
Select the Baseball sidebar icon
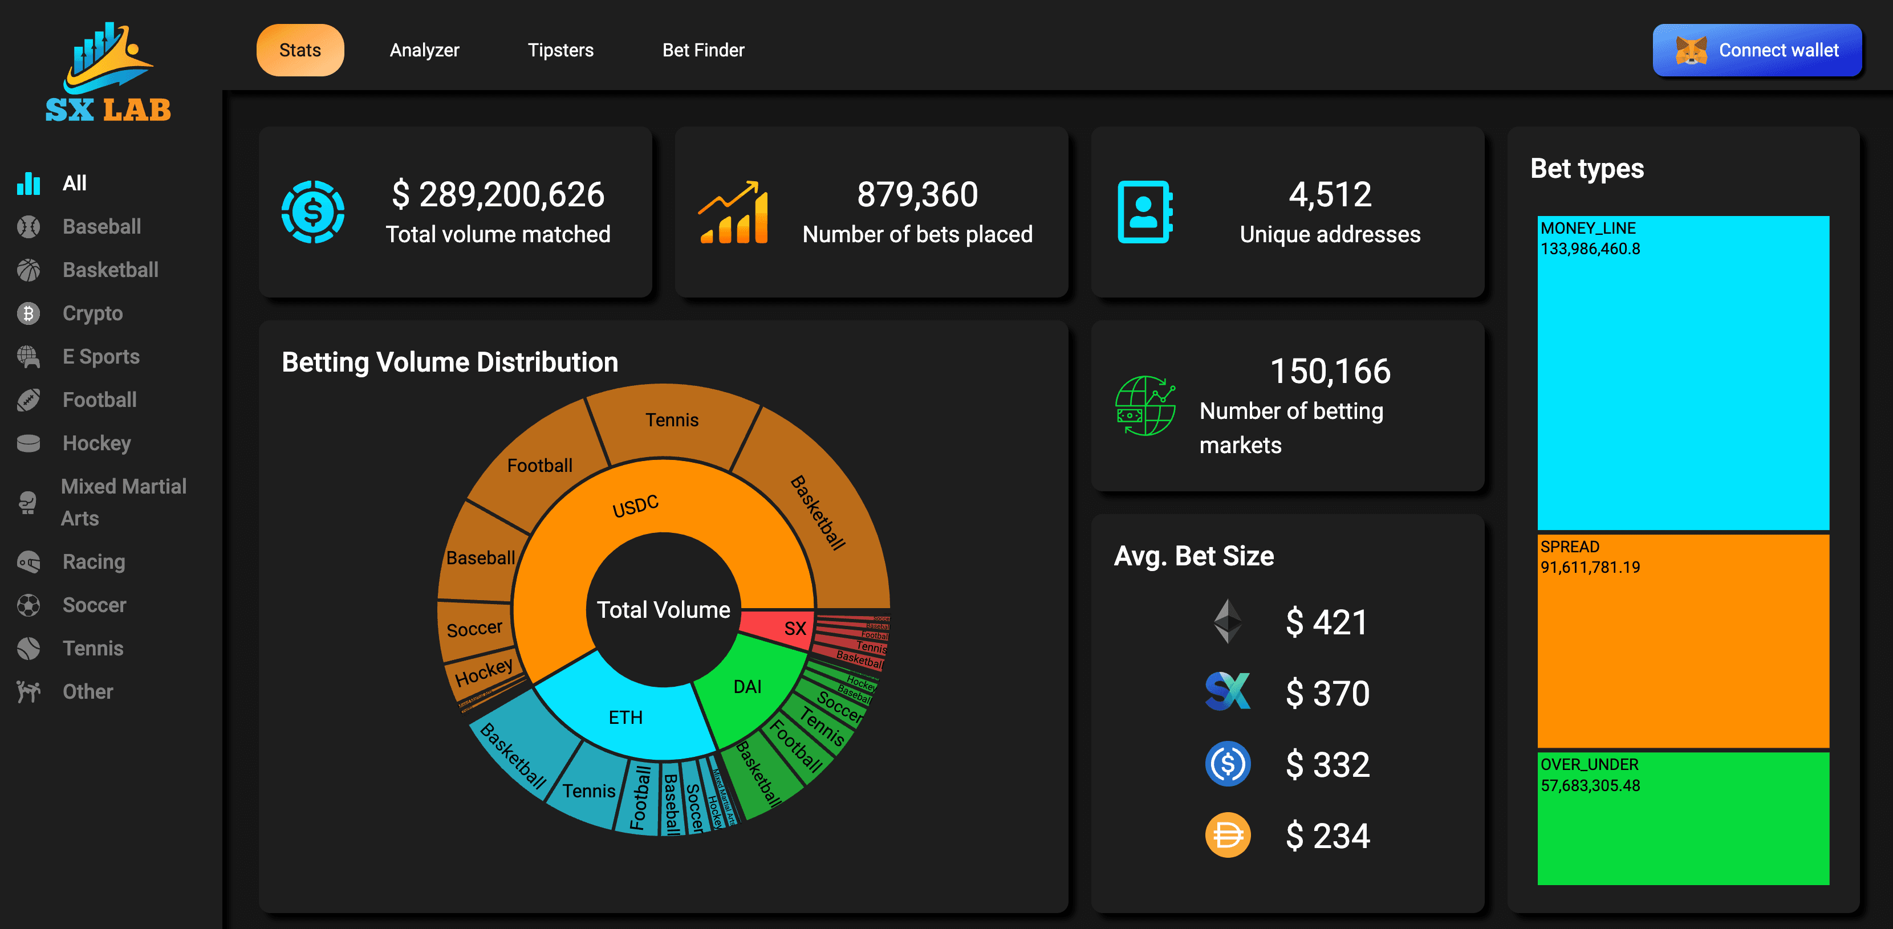pyautogui.click(x=29, y=227)
